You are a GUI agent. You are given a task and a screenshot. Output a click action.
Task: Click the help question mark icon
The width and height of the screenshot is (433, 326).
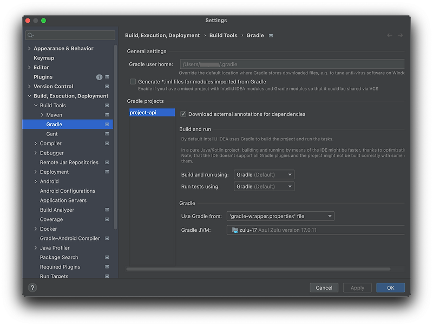pyautogui.click(x=32, y=288)
